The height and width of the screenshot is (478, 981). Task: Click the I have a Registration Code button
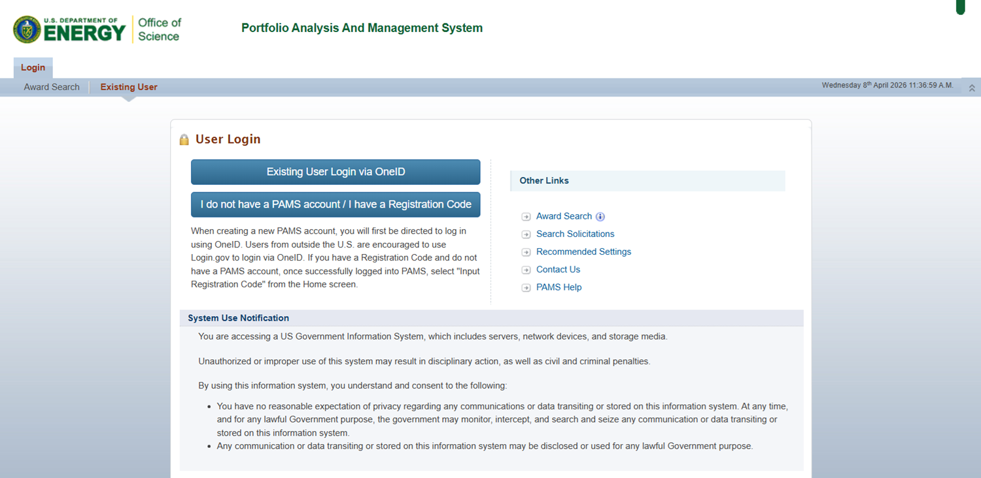336,204
